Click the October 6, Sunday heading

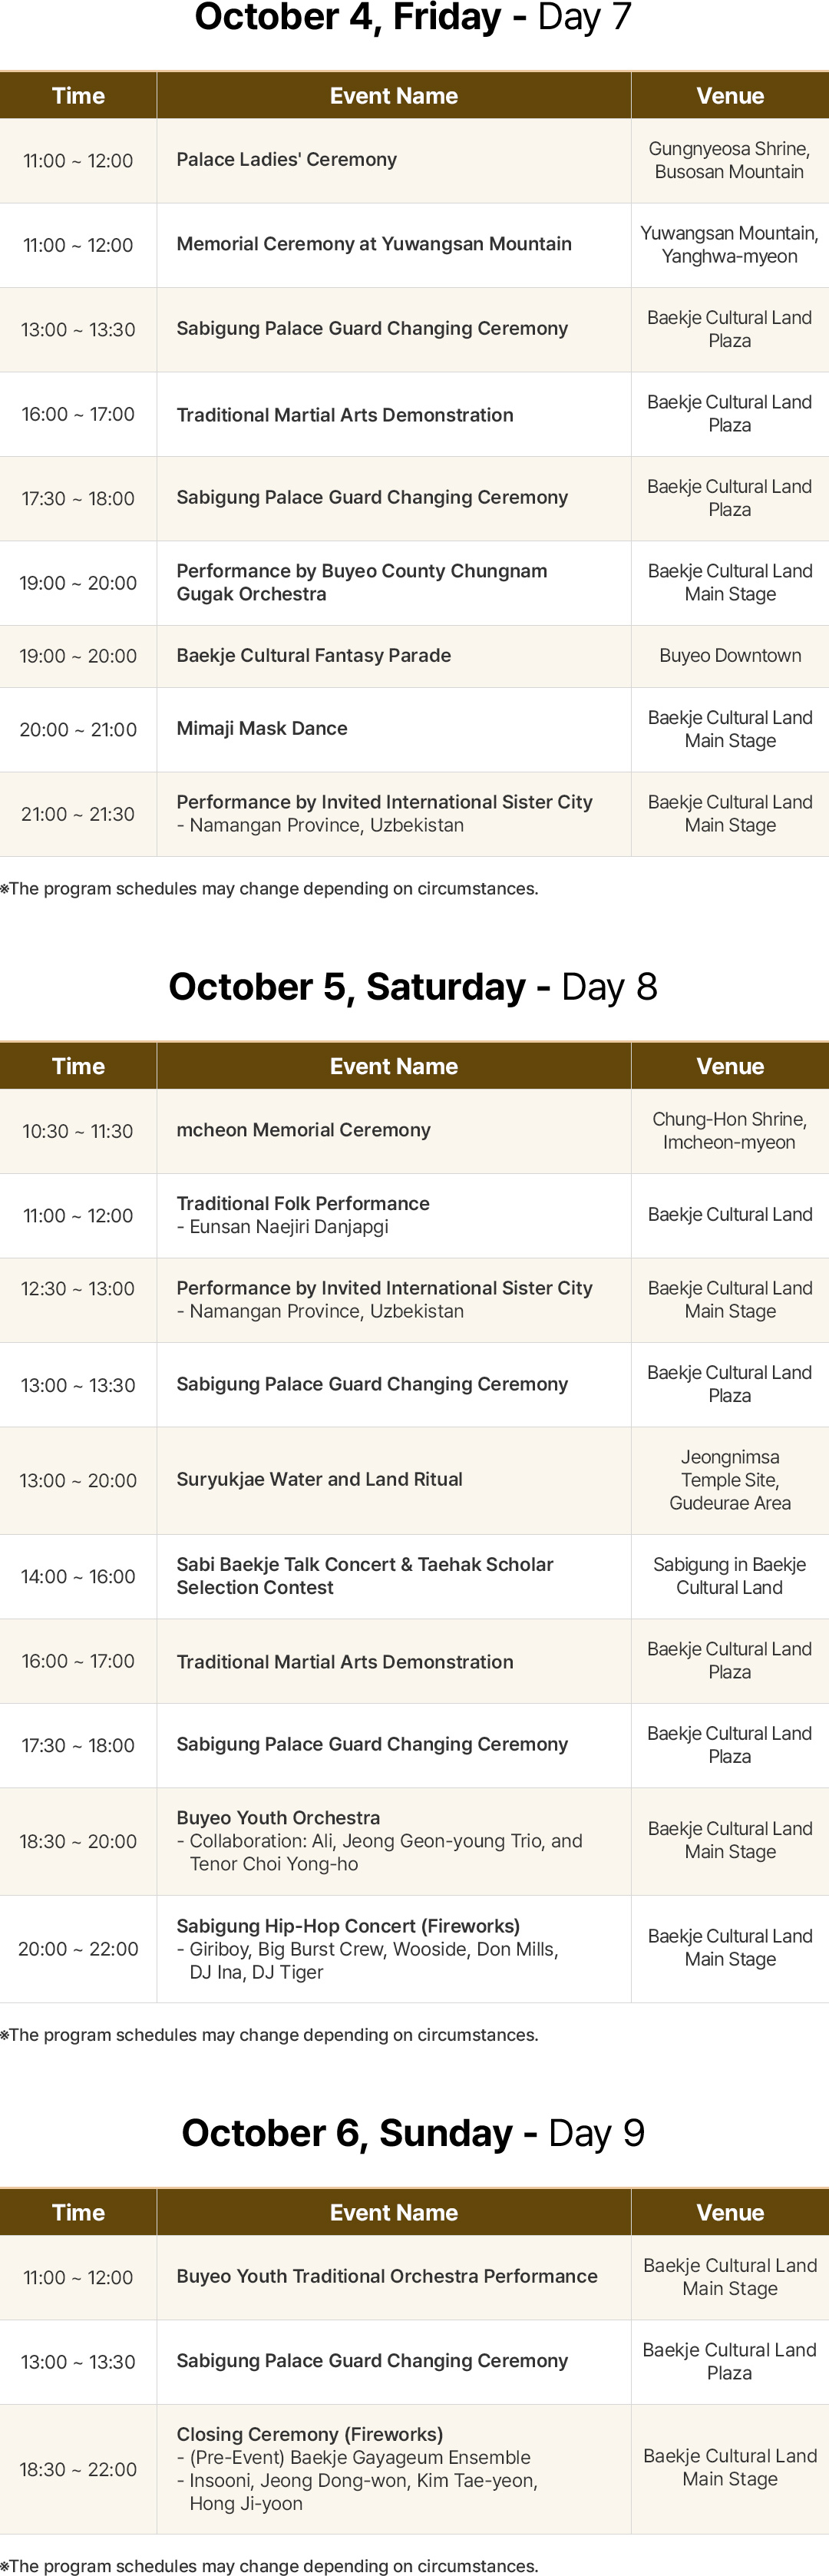[x=412, y=2134]
